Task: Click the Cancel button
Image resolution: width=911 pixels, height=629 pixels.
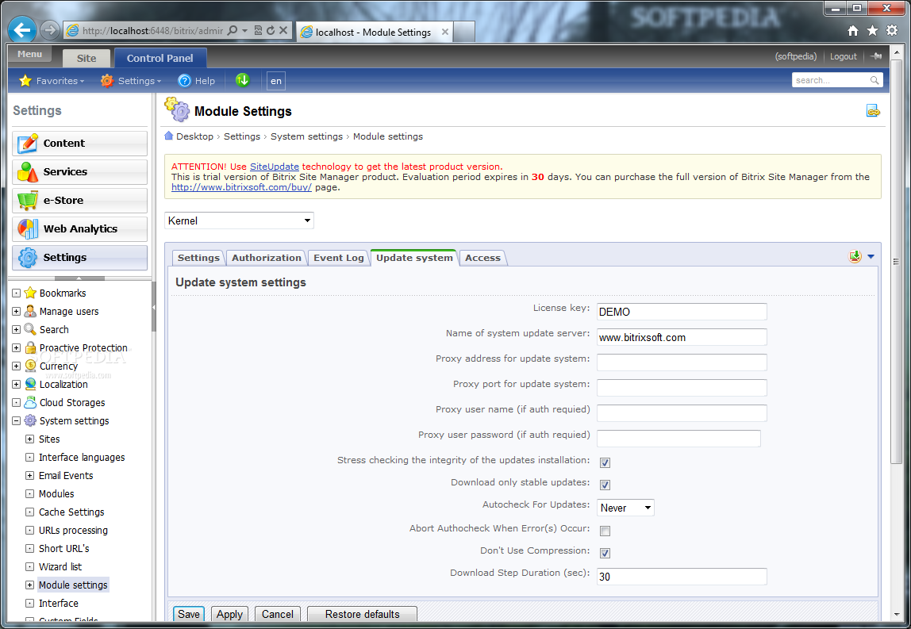Action: [278, 614]
